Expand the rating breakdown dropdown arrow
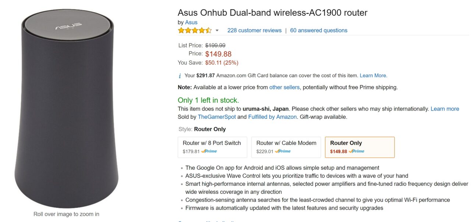The height and width of the screenshot is (222, 471). coord(217,31)
